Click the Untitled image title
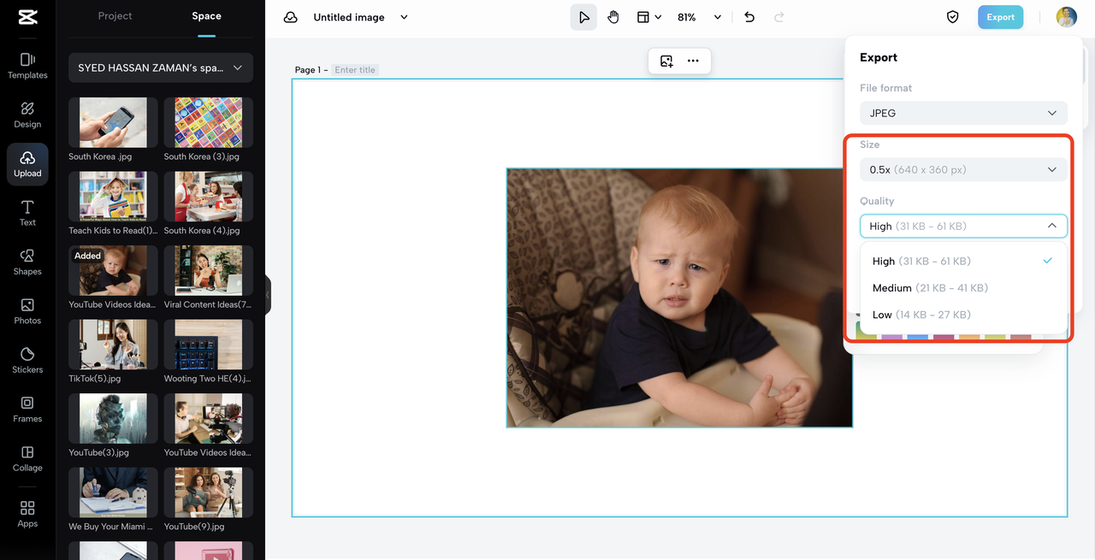The height and width of the screenshot is (560, 1095). [349, 17]
